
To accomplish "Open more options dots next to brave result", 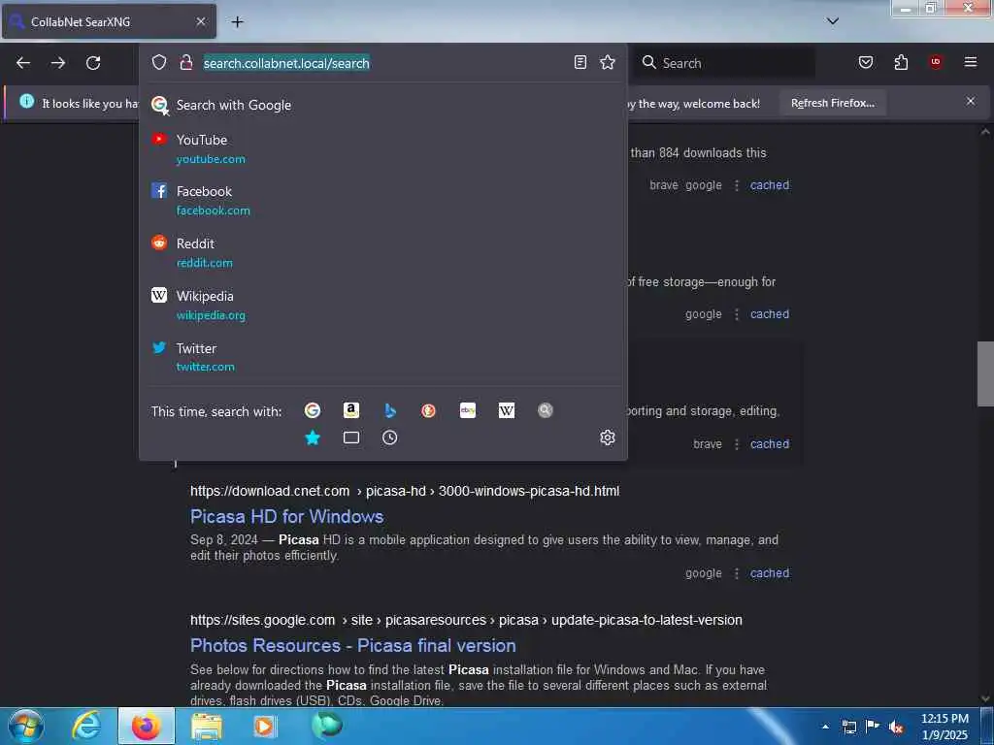I will pos(737,444).
